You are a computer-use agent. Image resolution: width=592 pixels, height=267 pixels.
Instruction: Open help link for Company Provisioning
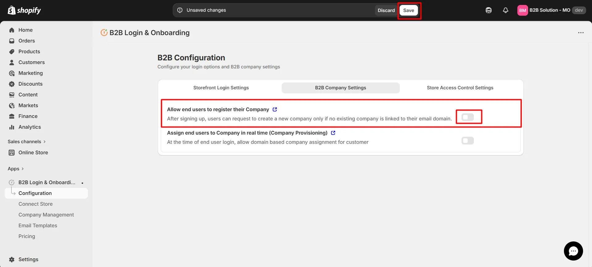[x=333, y=133]
